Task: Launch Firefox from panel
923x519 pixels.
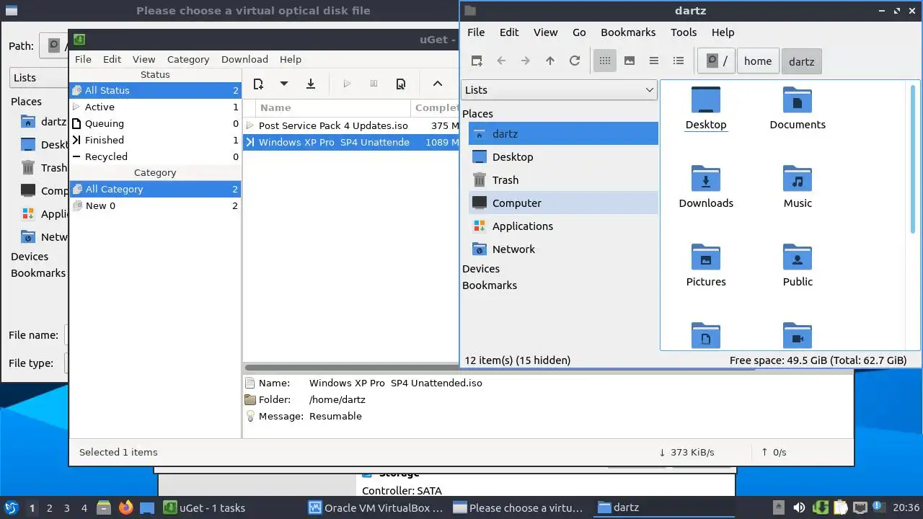Action: 125,507
